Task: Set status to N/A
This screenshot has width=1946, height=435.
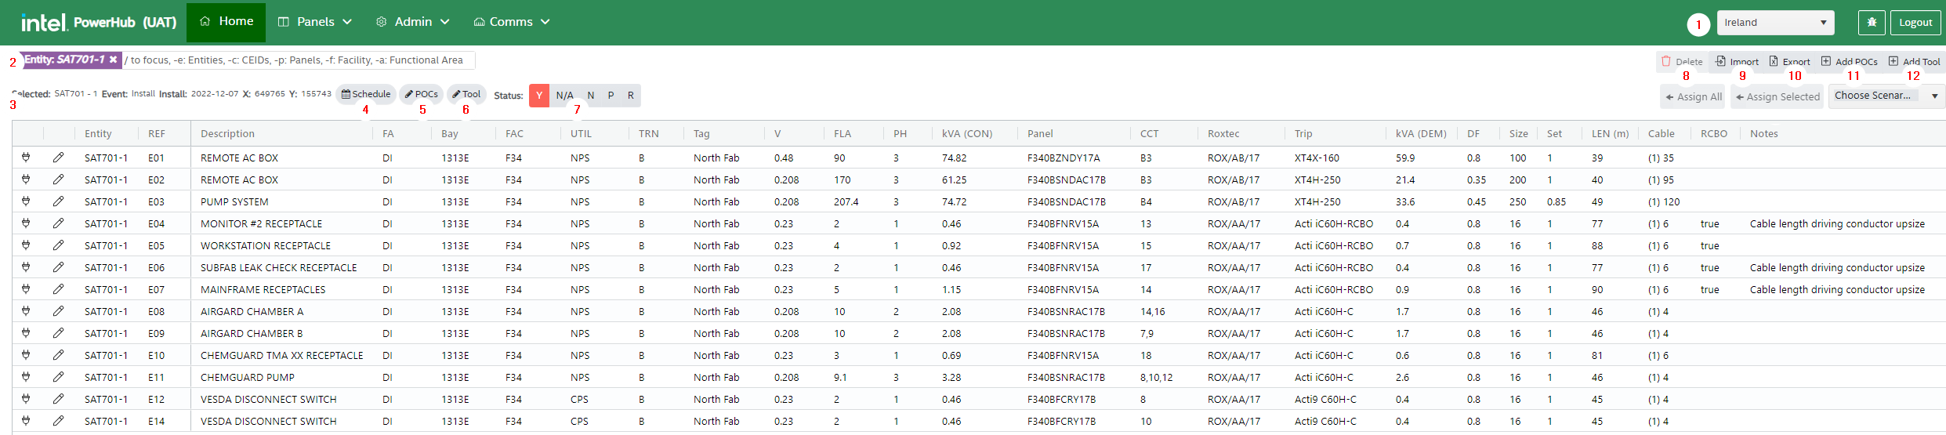Action: [564, 96]
